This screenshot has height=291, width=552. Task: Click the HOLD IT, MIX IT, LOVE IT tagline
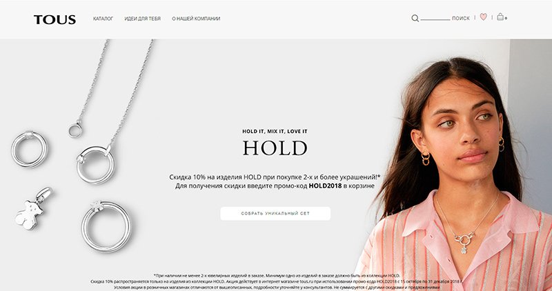coord(275,131)
